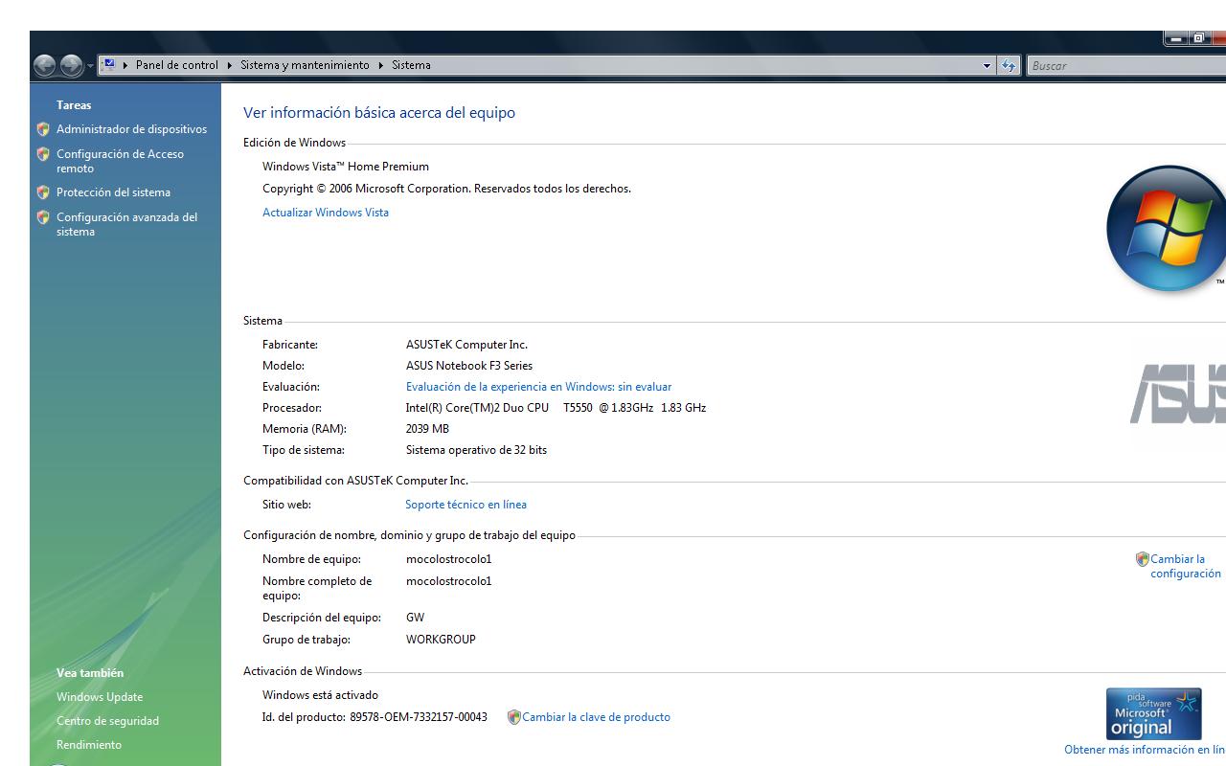Viewport: 1226px width, 766px height.
Task: Open the address bar history dropdown arrow
Action: pos(988,66)
